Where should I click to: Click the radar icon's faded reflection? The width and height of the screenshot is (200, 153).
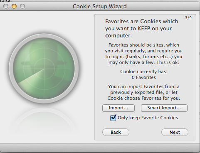[44, 121]
